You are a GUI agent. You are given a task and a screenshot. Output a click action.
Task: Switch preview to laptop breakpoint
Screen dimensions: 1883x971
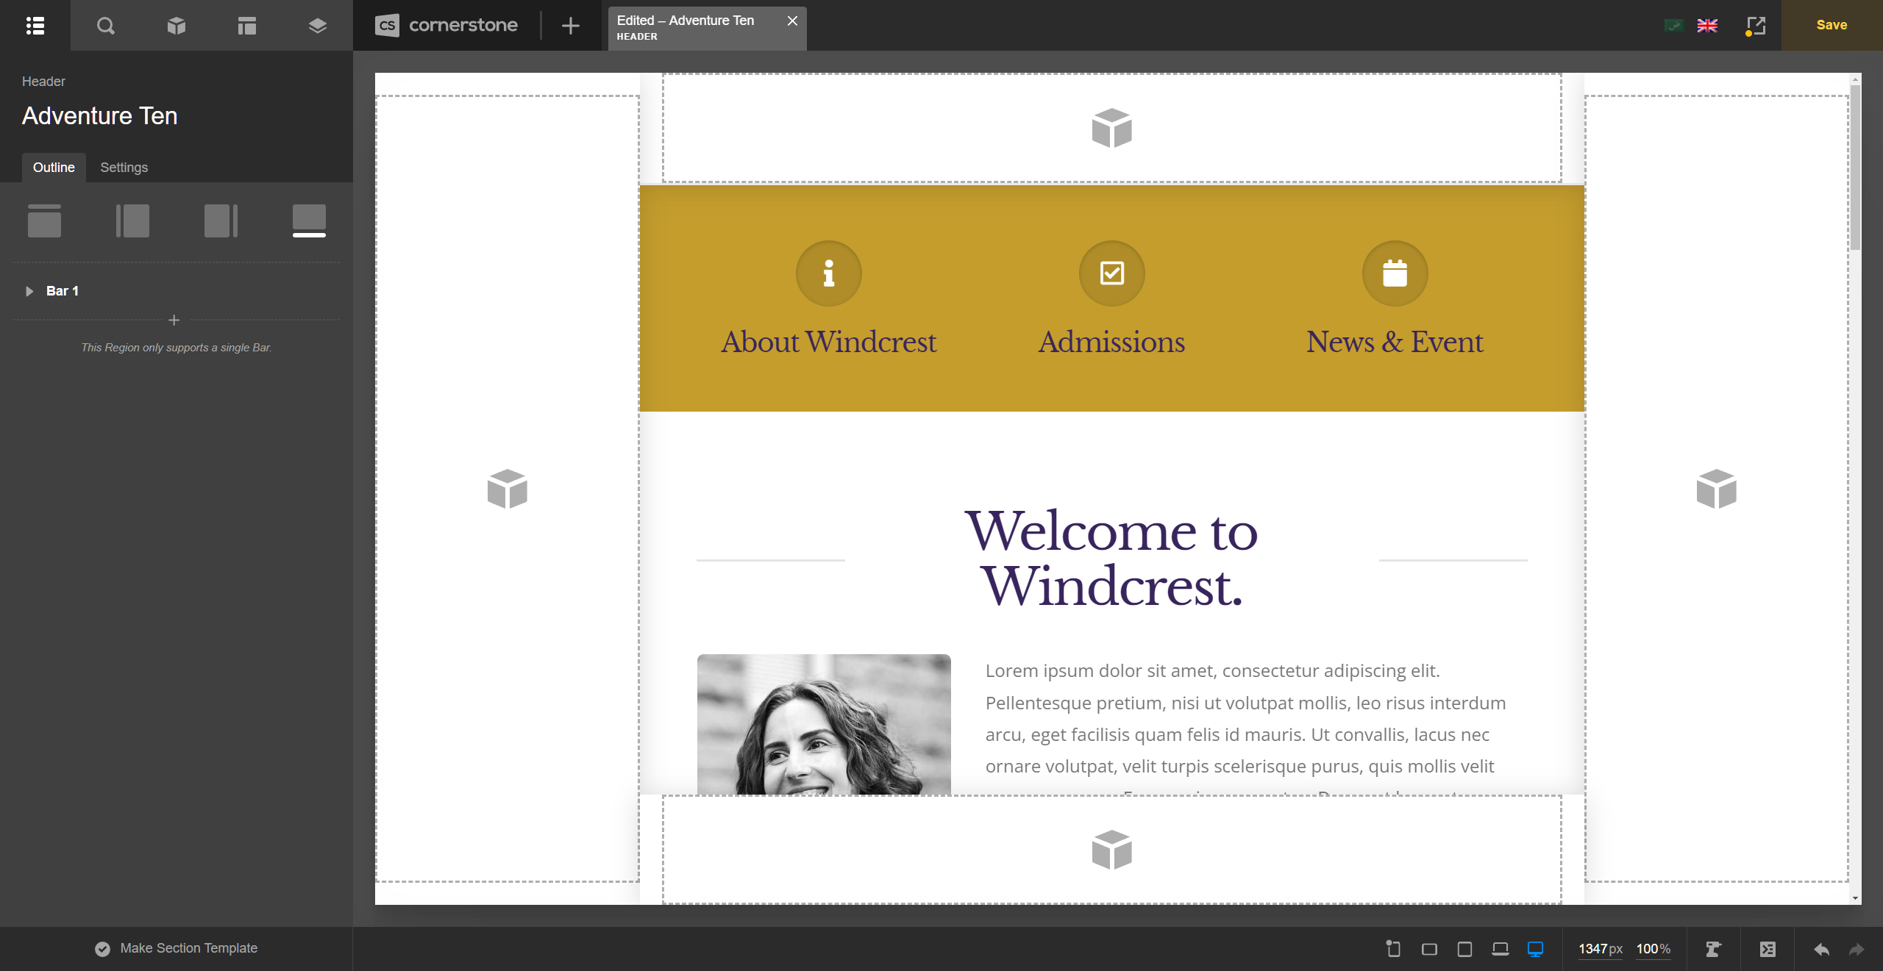(1500, 949)
